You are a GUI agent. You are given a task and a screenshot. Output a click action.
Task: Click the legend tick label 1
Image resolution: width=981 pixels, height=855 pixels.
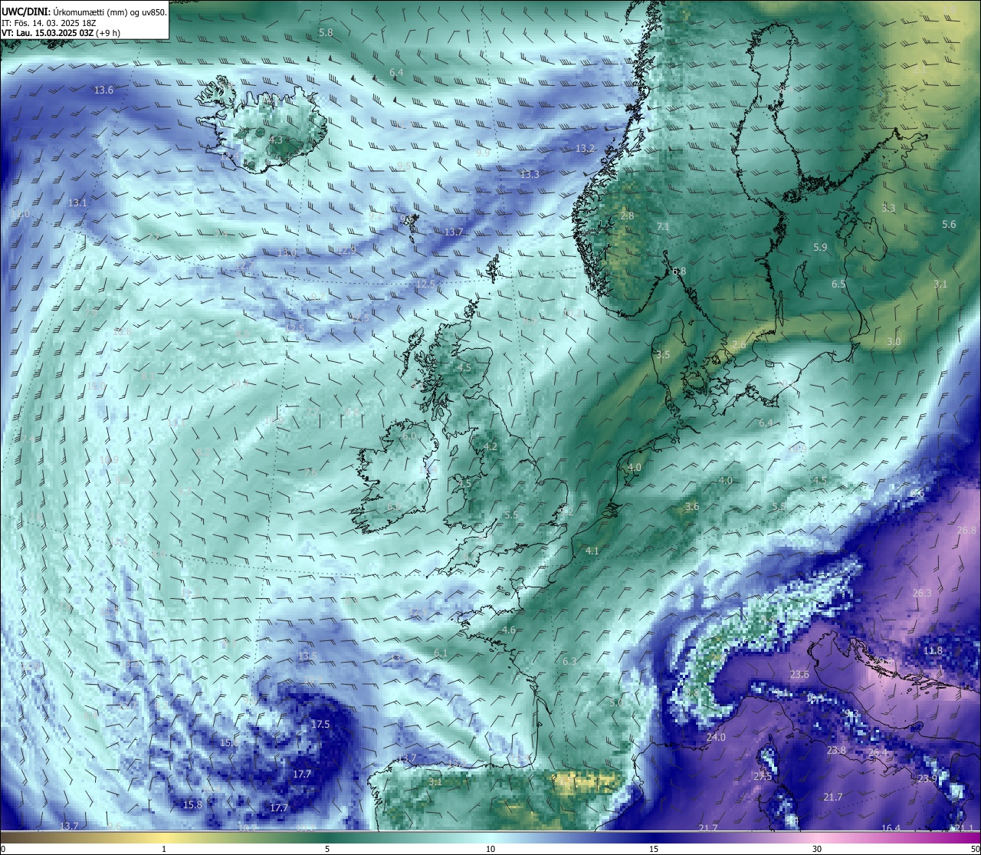163,849
